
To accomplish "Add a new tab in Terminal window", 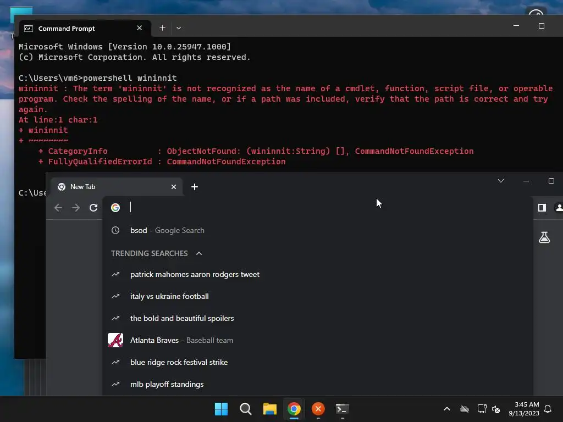I will pyautogui.click(x=162, y=28).
